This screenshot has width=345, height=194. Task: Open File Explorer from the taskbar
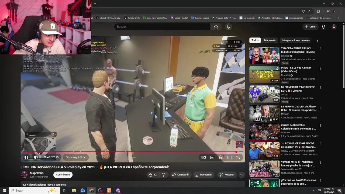click(x=74, y=190)
